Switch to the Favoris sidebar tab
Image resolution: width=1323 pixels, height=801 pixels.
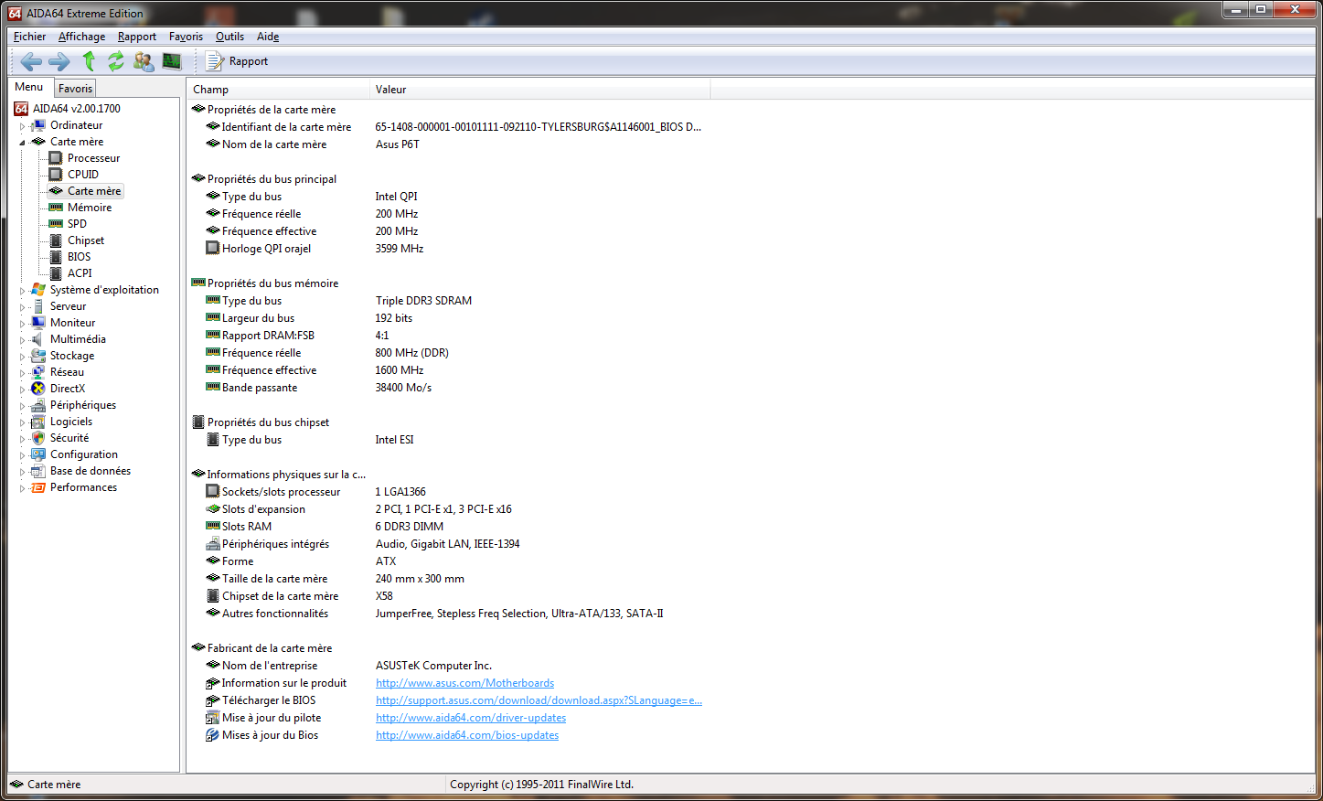(x=75, y=89)
